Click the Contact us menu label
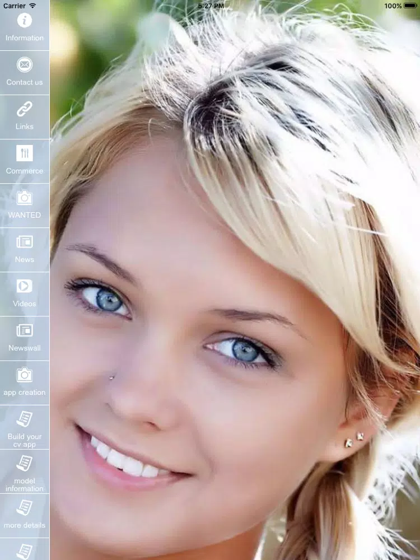420x560 pixels. click(24, 82)
